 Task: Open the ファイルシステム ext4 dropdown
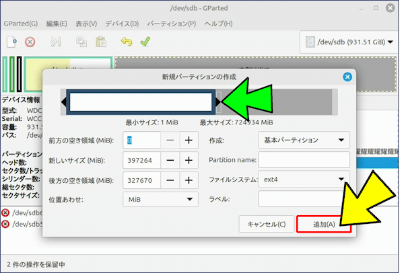point(304,180)
